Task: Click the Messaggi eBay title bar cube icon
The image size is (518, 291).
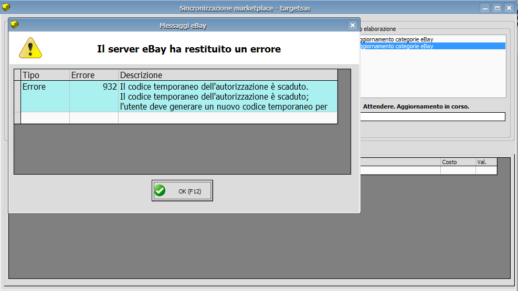Action: [x=15, y=25]
